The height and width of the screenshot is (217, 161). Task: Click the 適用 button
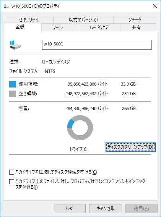pyautogui.click(x=141, y=209)
